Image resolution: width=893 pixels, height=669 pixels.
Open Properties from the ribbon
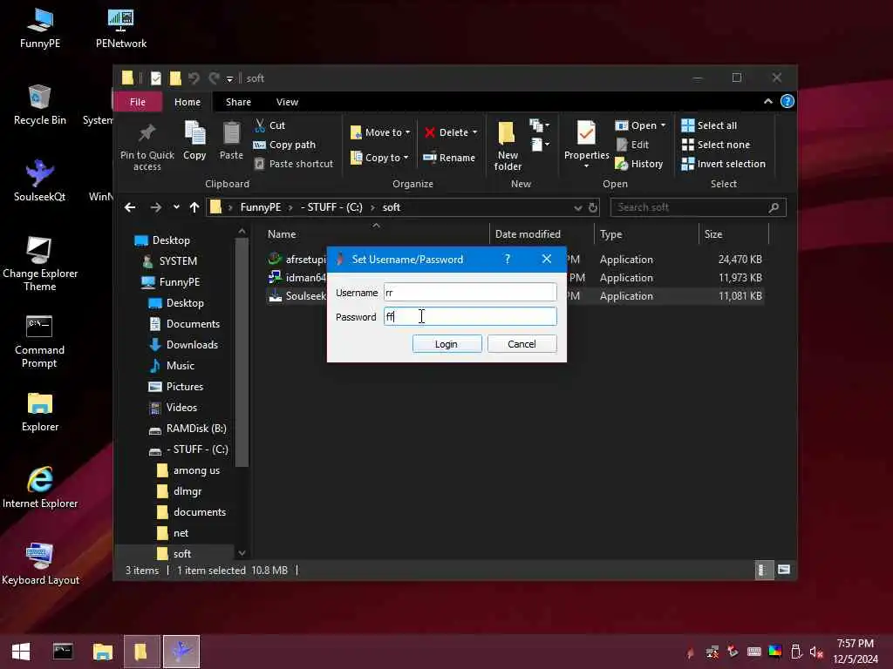tap(586, 145)
